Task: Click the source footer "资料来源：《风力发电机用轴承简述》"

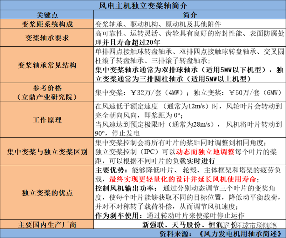Action: (143, 233)
